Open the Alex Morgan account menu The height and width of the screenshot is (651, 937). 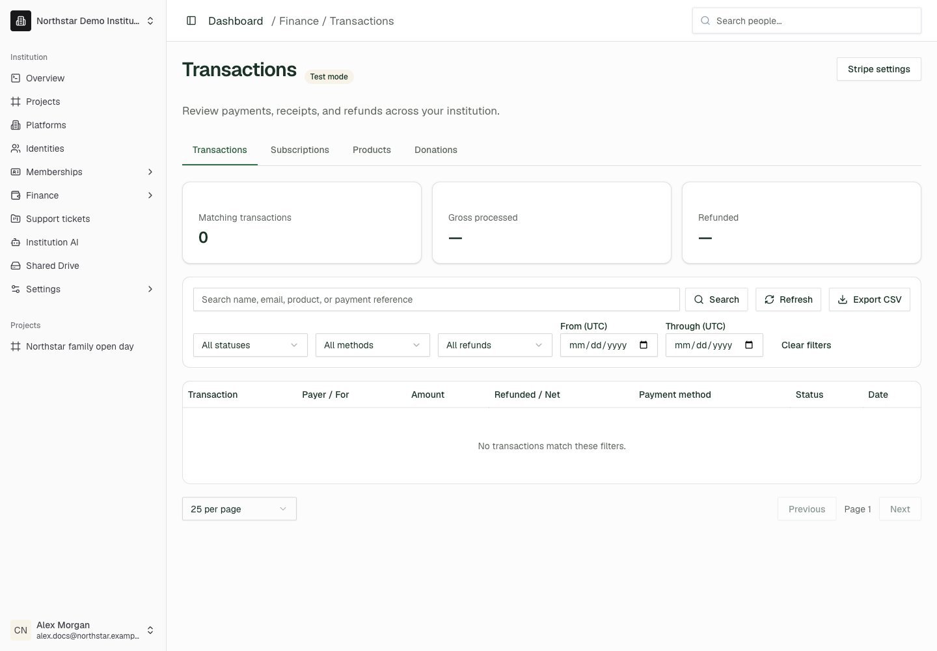coord(83,630)
